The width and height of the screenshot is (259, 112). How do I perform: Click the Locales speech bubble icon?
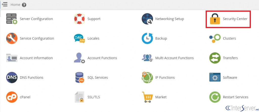(x=79, y=39)
